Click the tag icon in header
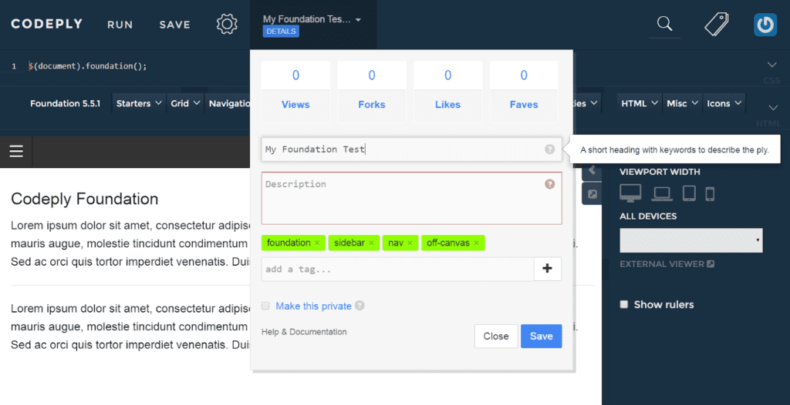This screenshot has width=790, height=405. (716, 25)
